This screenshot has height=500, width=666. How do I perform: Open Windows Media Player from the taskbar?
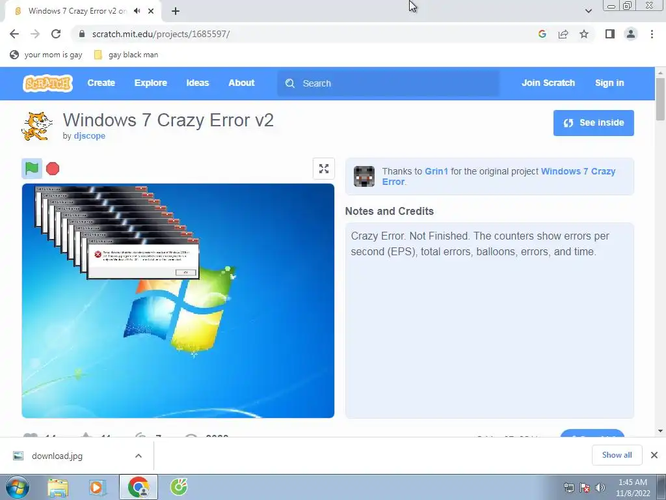tap(98, 487)
